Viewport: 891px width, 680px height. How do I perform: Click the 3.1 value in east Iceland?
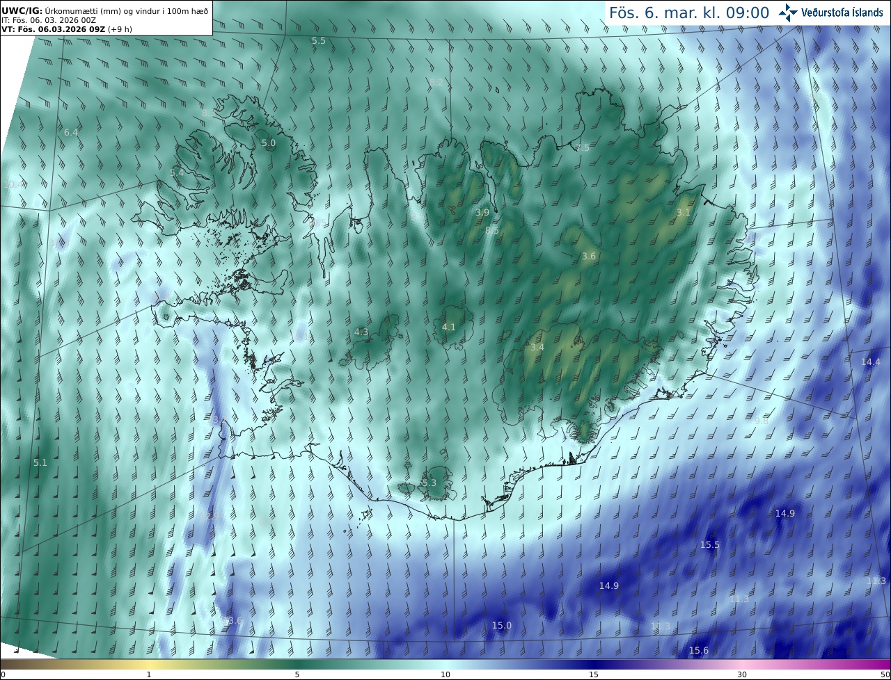(x=684, y=213)
